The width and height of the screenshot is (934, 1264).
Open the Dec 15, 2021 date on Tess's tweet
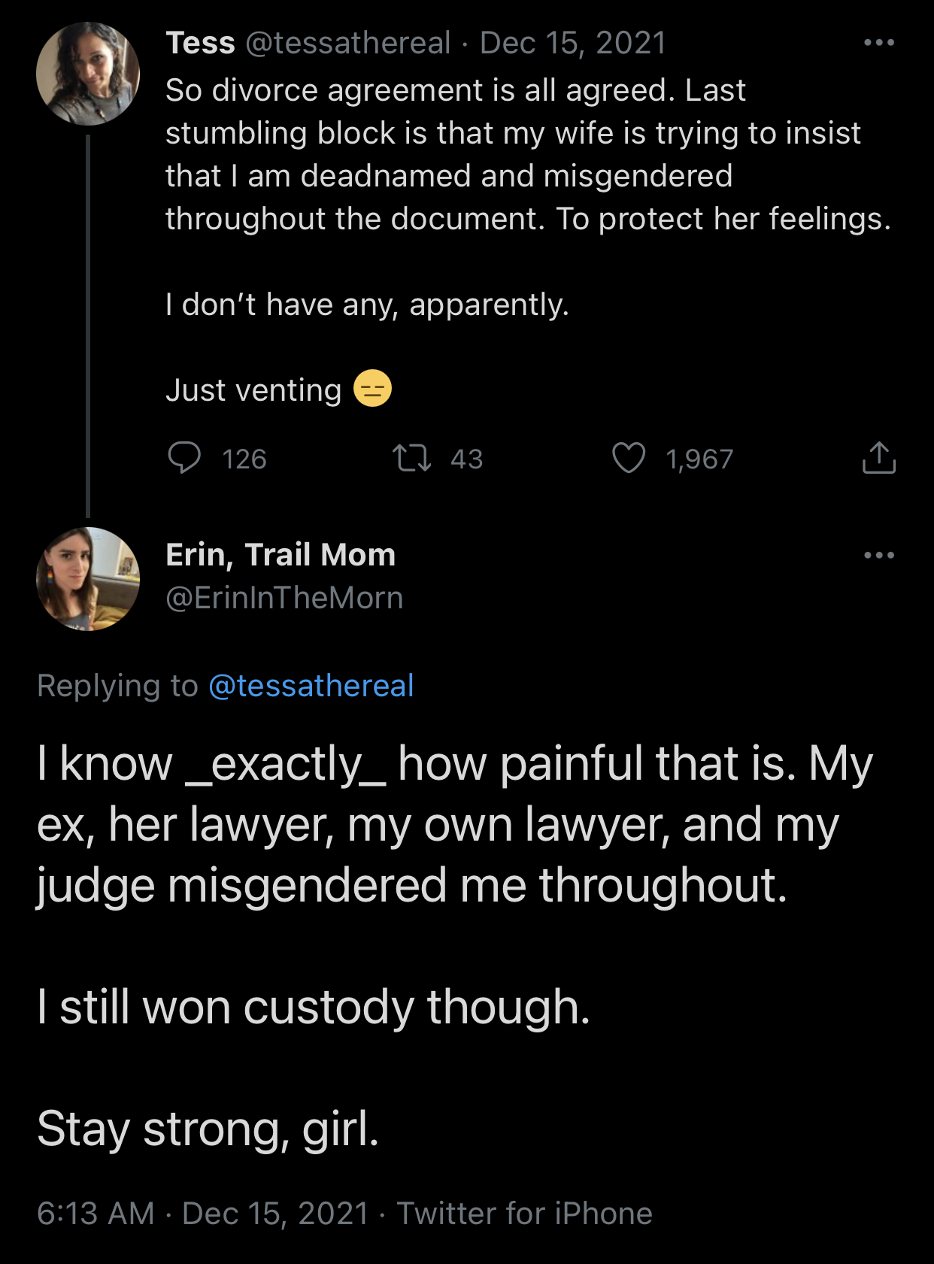(573, 43)
